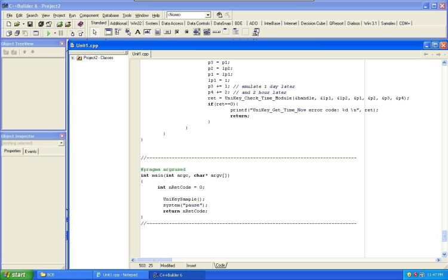Click the Unit1.cpp editor tab

point(140,54)
